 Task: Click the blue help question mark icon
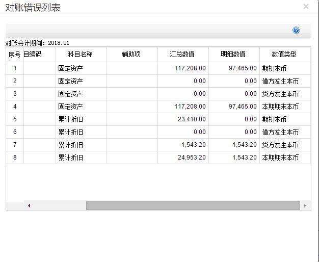[296, 30]
